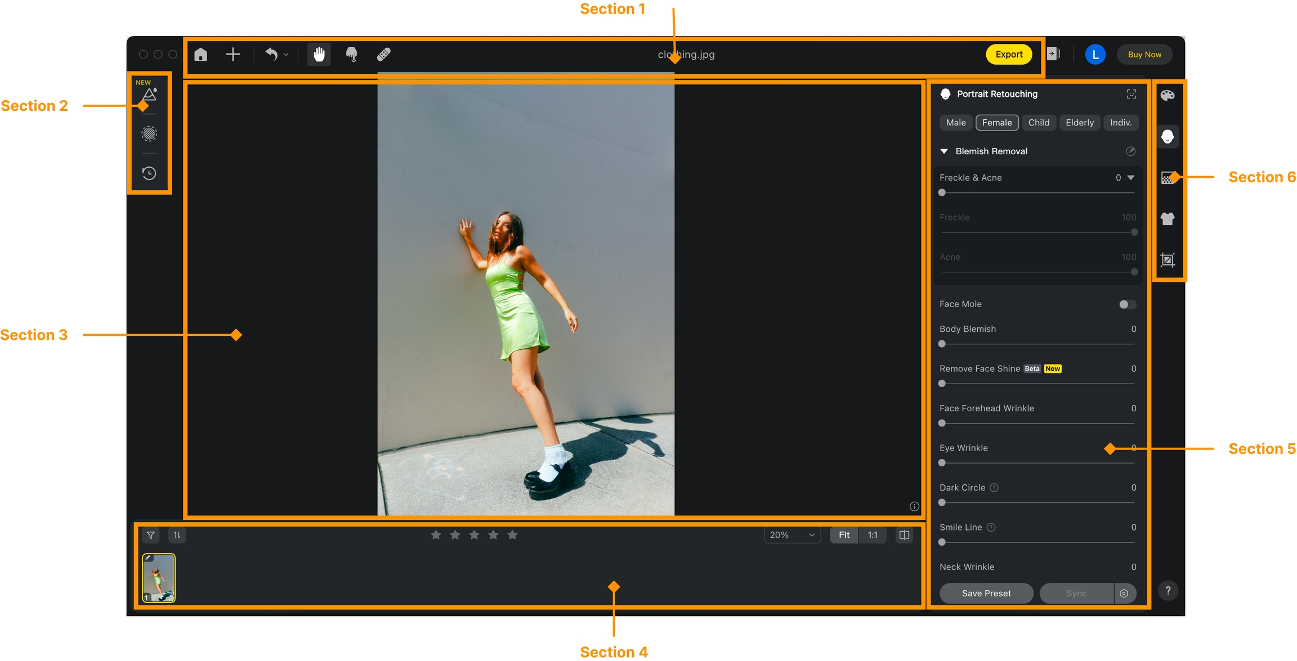Screen dimensions: 1297x661
Task: Open the crop tool panel
Action: click(1168, 260)
